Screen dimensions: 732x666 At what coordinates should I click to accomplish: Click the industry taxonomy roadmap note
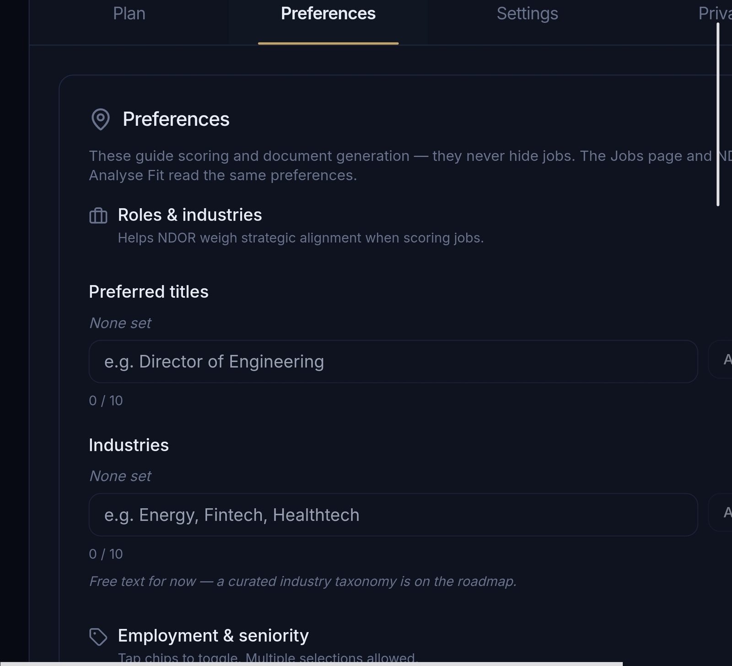tap(303, 581)
